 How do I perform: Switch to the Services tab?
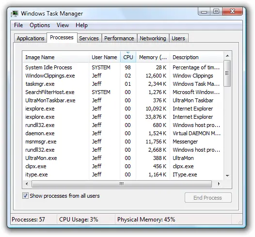pos(89,38)
